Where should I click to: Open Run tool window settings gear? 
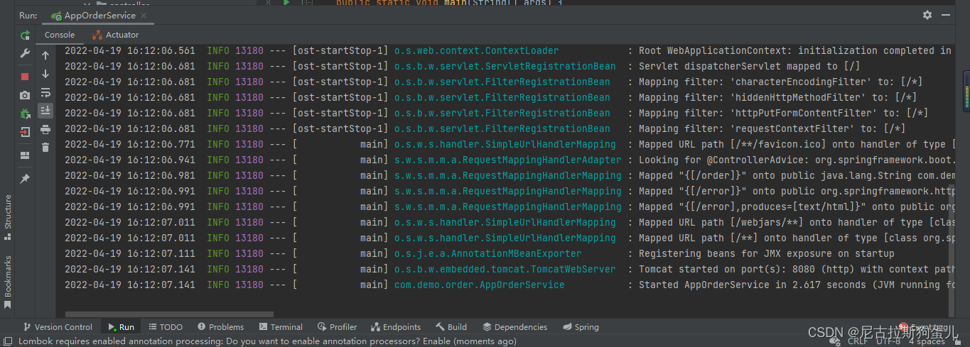927,15
